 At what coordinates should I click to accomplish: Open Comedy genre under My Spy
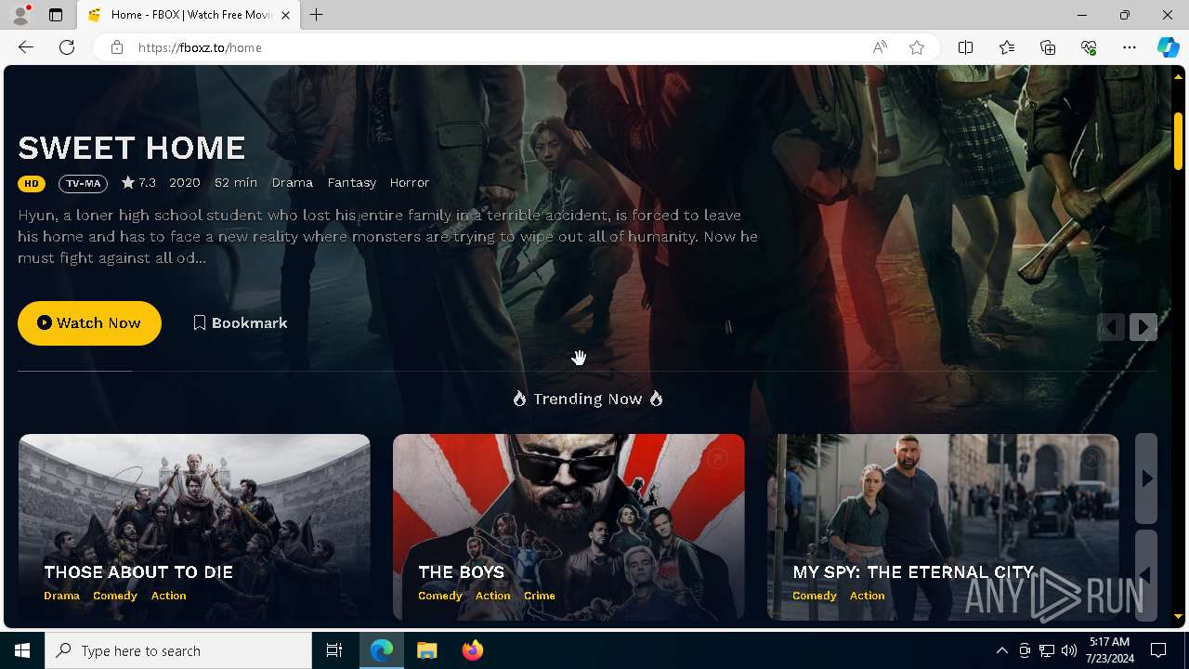click(x=815, y=596)
